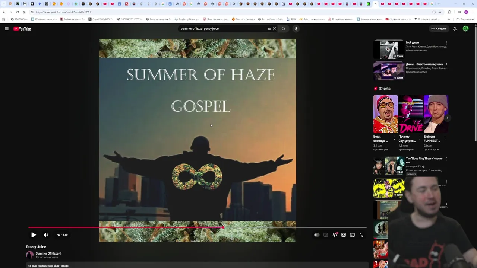This screenshot has width=477, height=268.
Task: Open the Asmongold TV channel name
Action: point(413,166)
